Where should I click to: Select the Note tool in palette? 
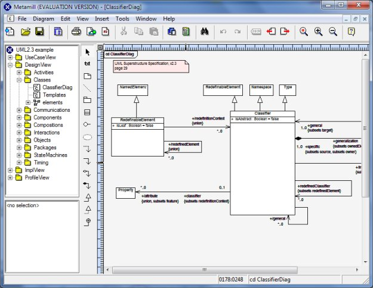click(87, 76)
